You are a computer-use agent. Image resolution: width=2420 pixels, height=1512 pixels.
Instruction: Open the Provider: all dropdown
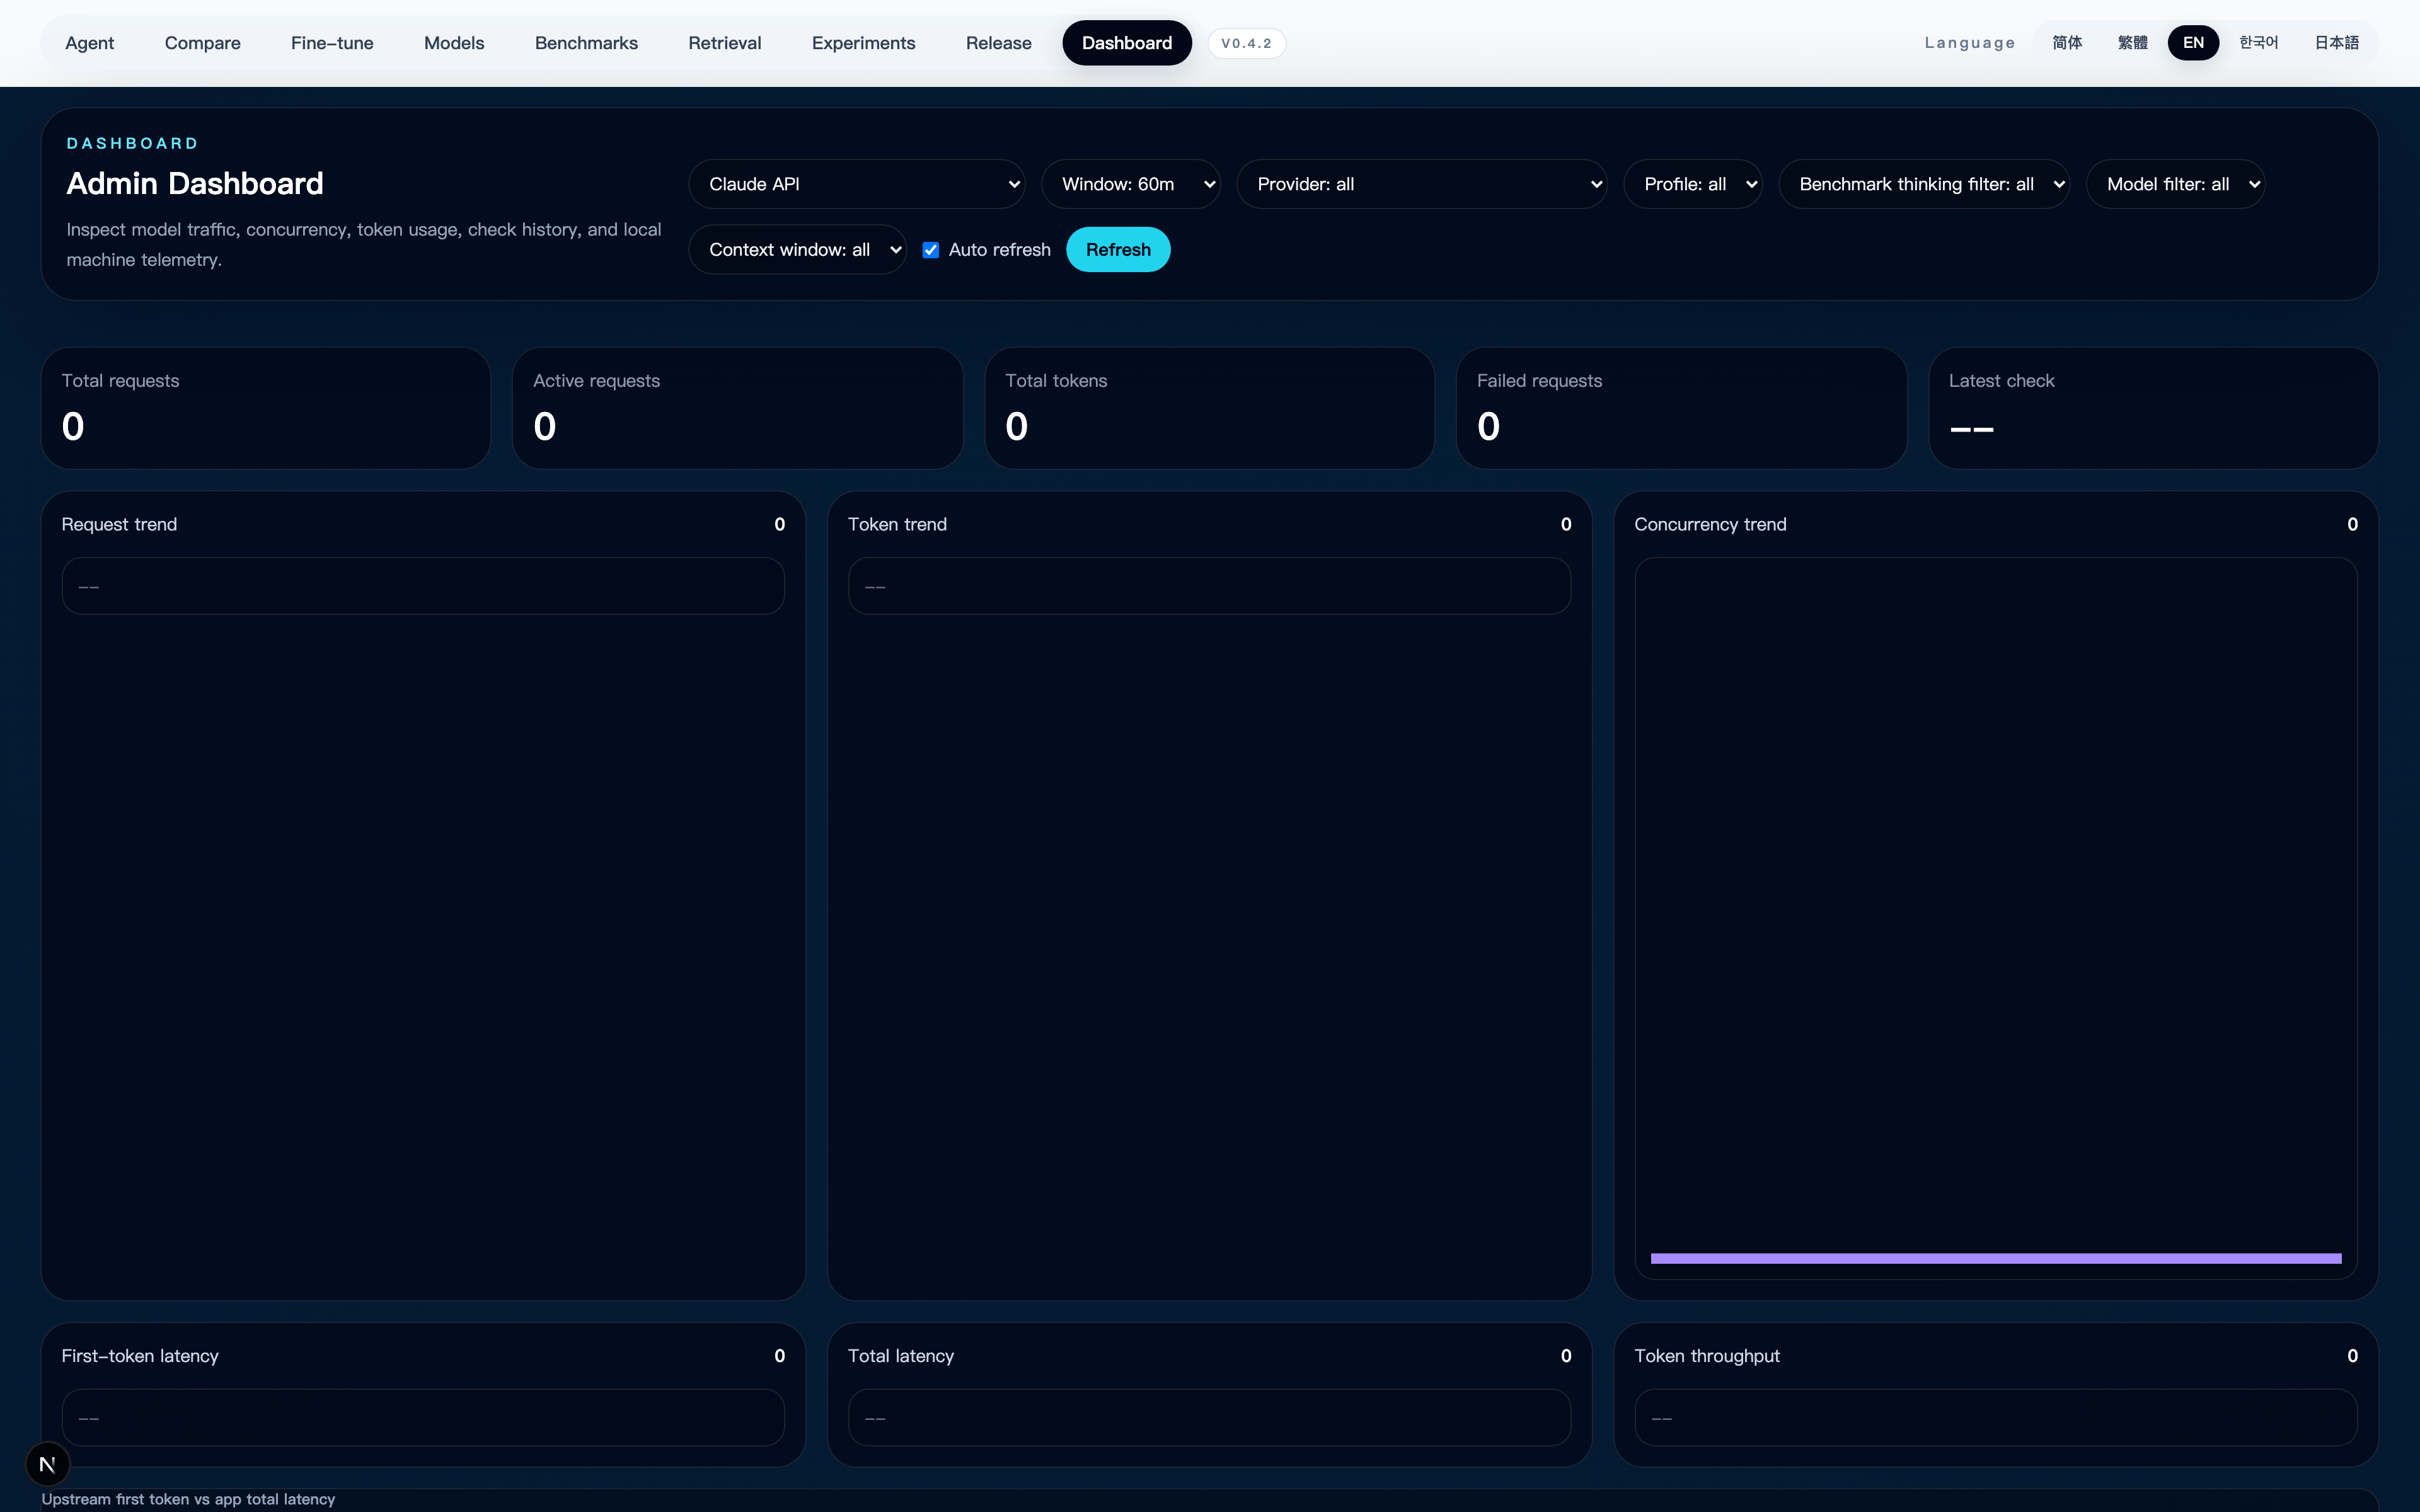pyautogui.click(x=1421, y=184)
